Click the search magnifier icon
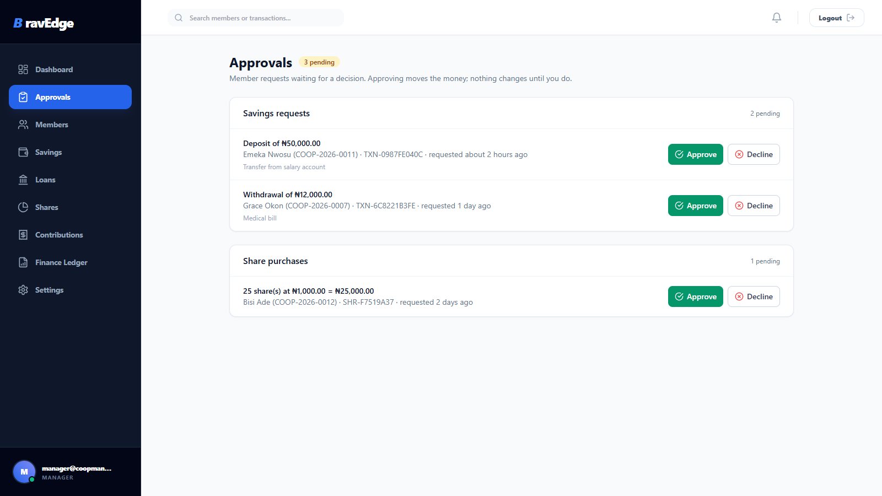This screenshot has width=882, height=496. point(179,18)
